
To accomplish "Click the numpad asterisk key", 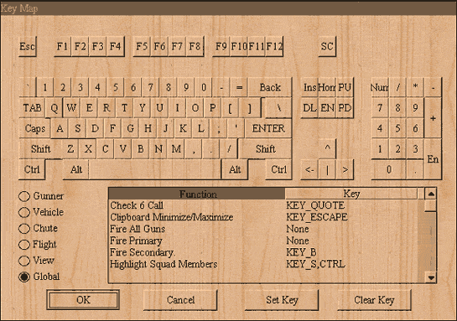I will tap(415, 87).
